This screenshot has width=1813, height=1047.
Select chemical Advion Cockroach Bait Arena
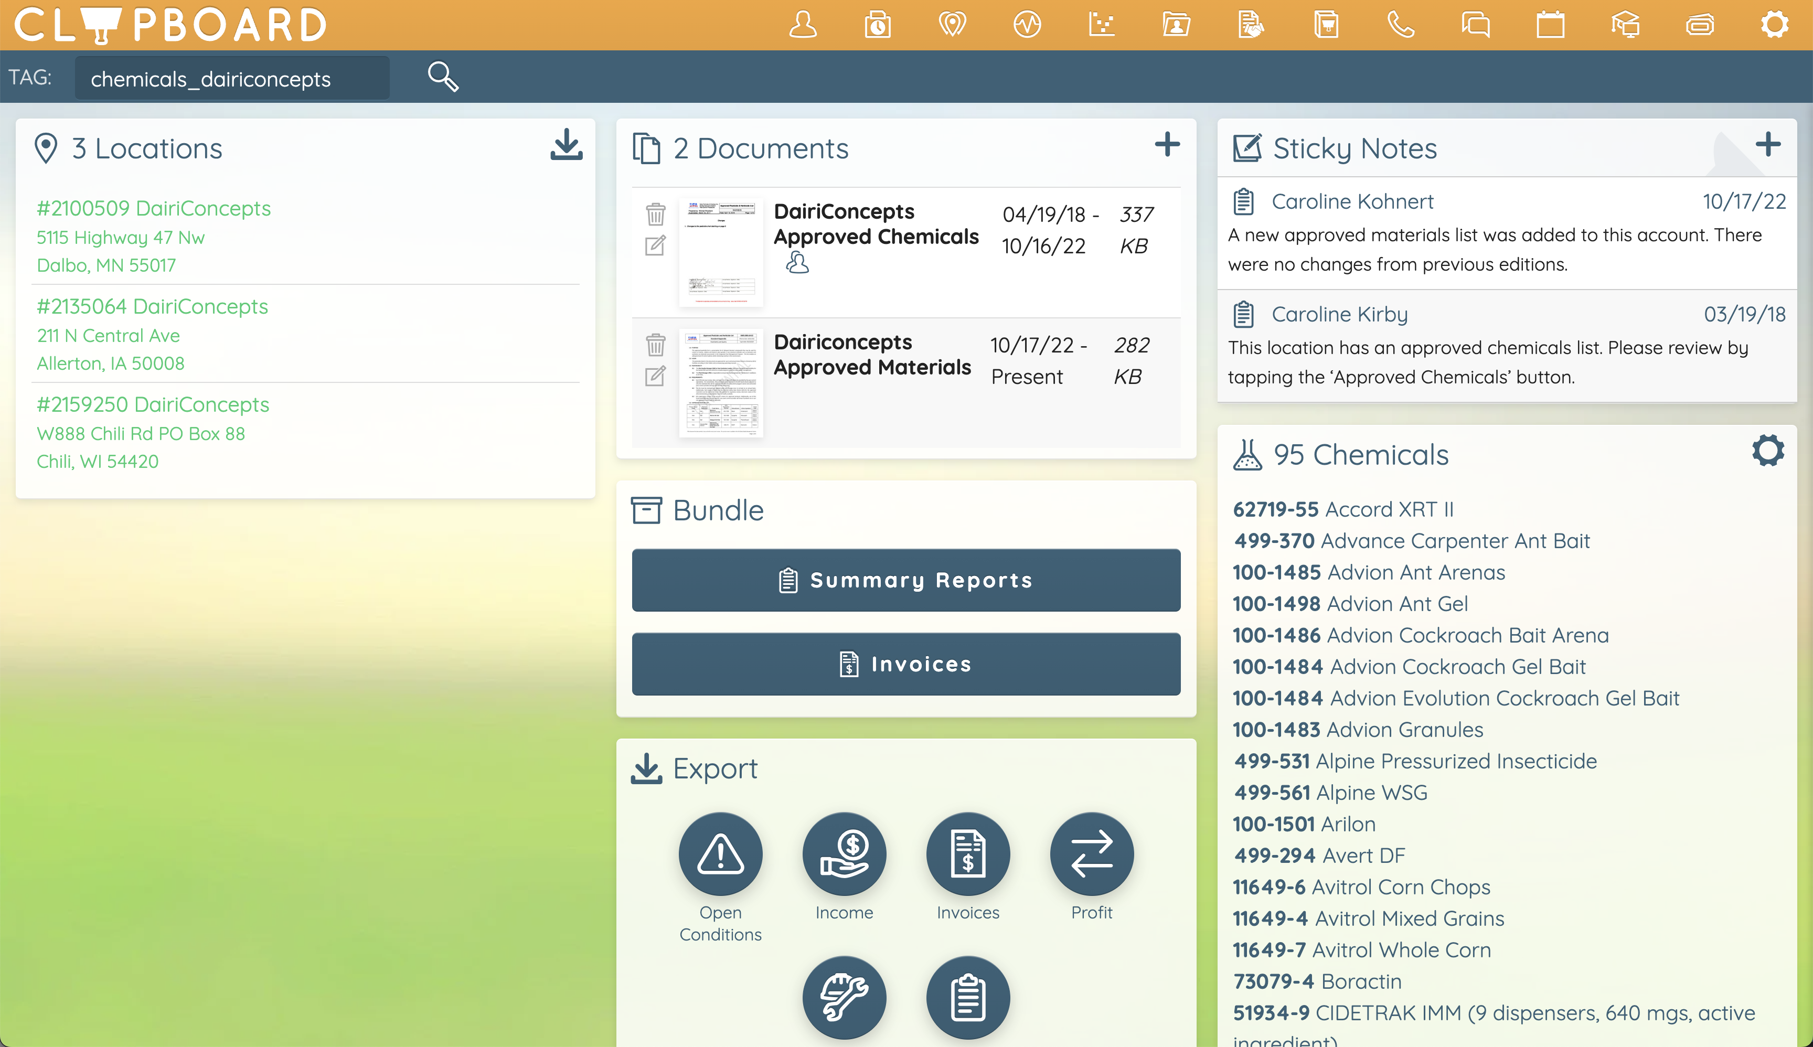click(1420, 636)
